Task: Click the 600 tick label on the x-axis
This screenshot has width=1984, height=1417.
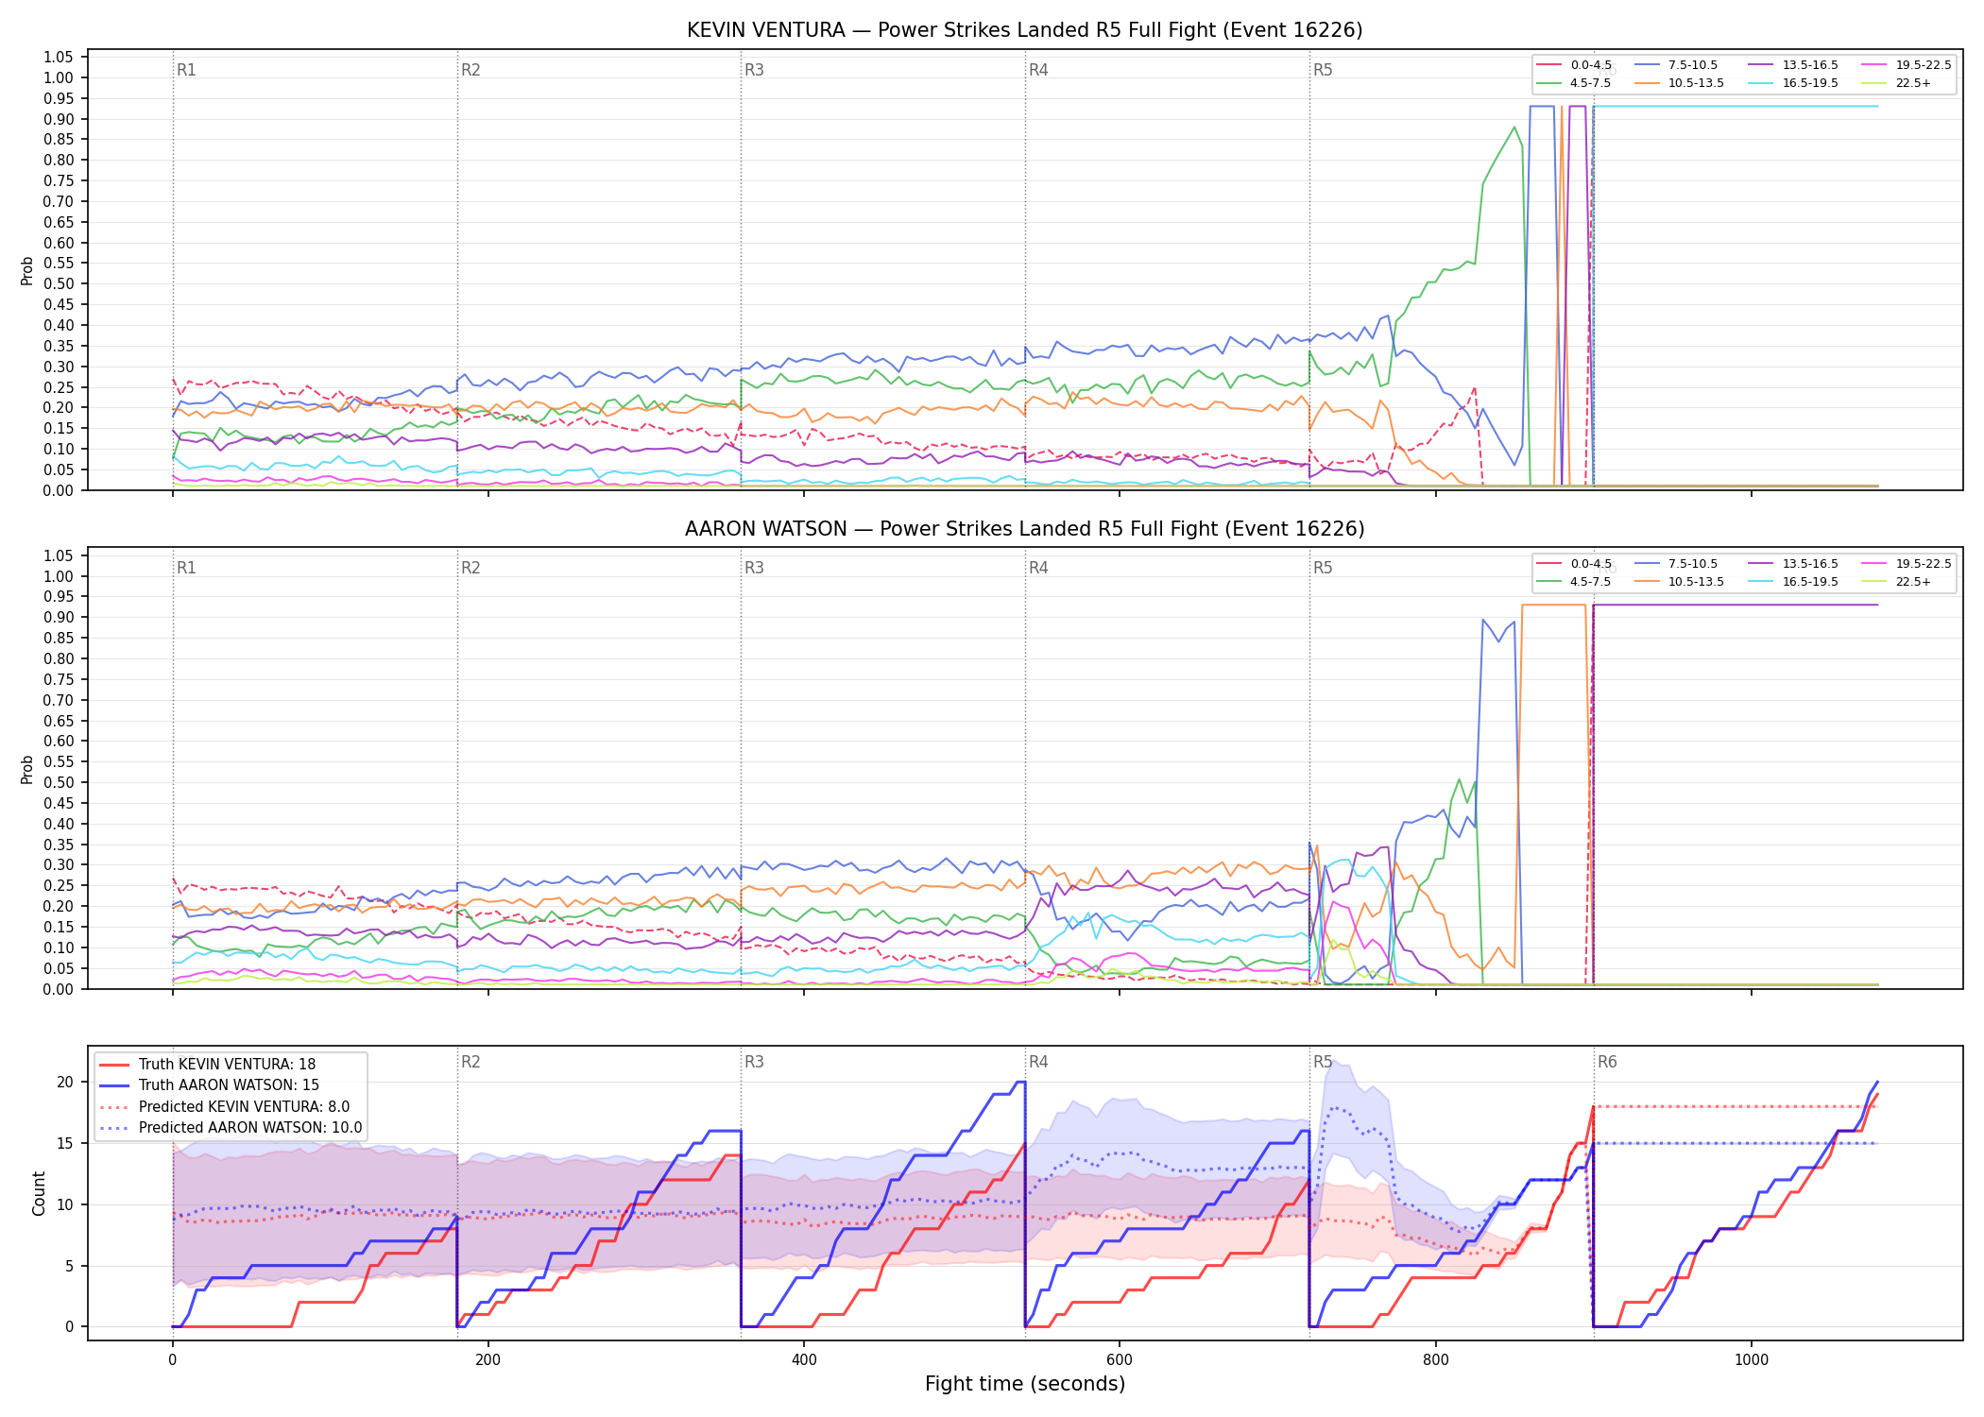Action: coord(1120,1360)
